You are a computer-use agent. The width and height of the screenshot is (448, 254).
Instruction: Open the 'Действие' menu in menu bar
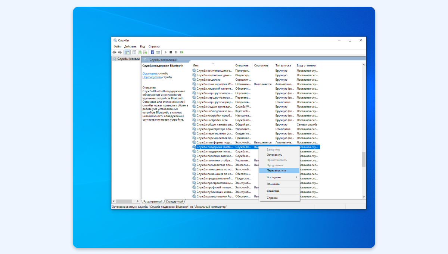130,46
